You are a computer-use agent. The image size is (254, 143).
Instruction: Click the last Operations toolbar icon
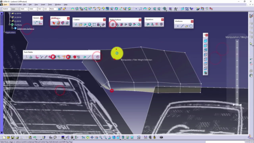point(161,24)
